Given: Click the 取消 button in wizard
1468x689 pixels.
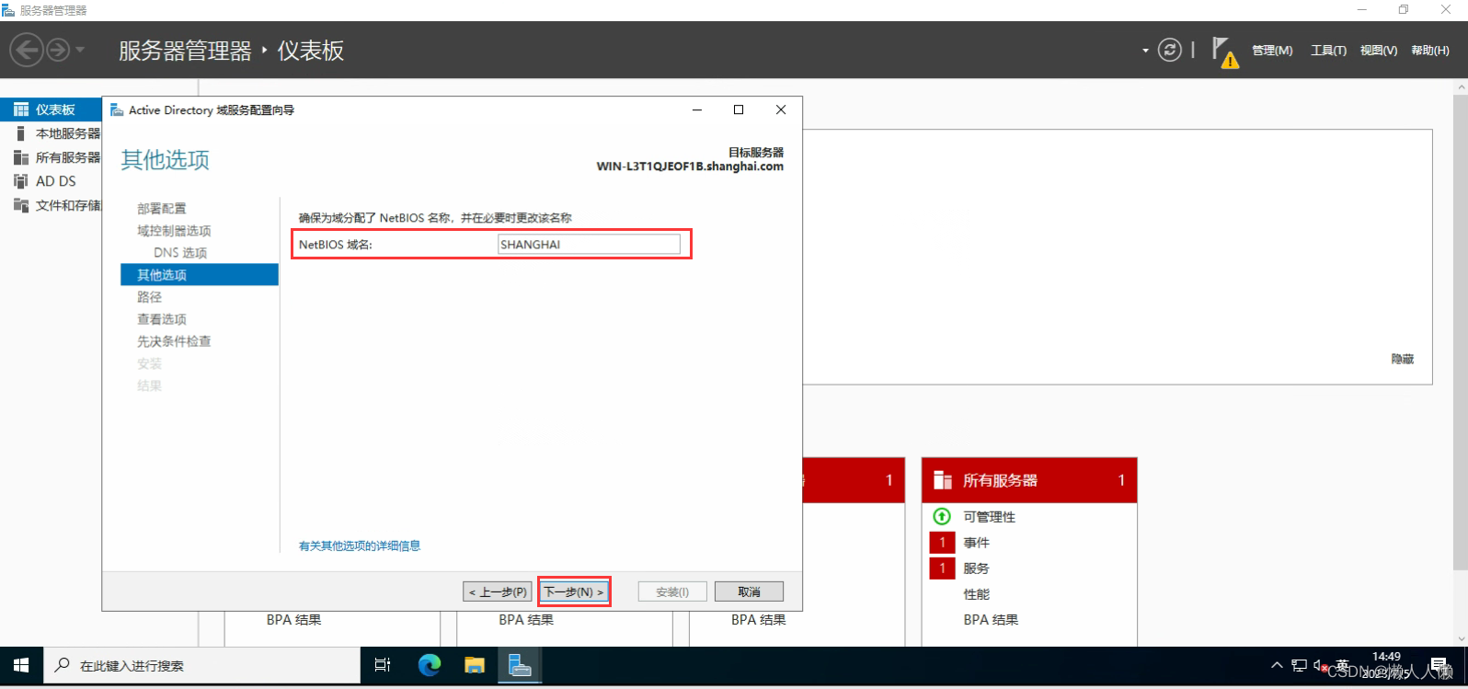Looking at the screenshot, I should tap(750, 591).
